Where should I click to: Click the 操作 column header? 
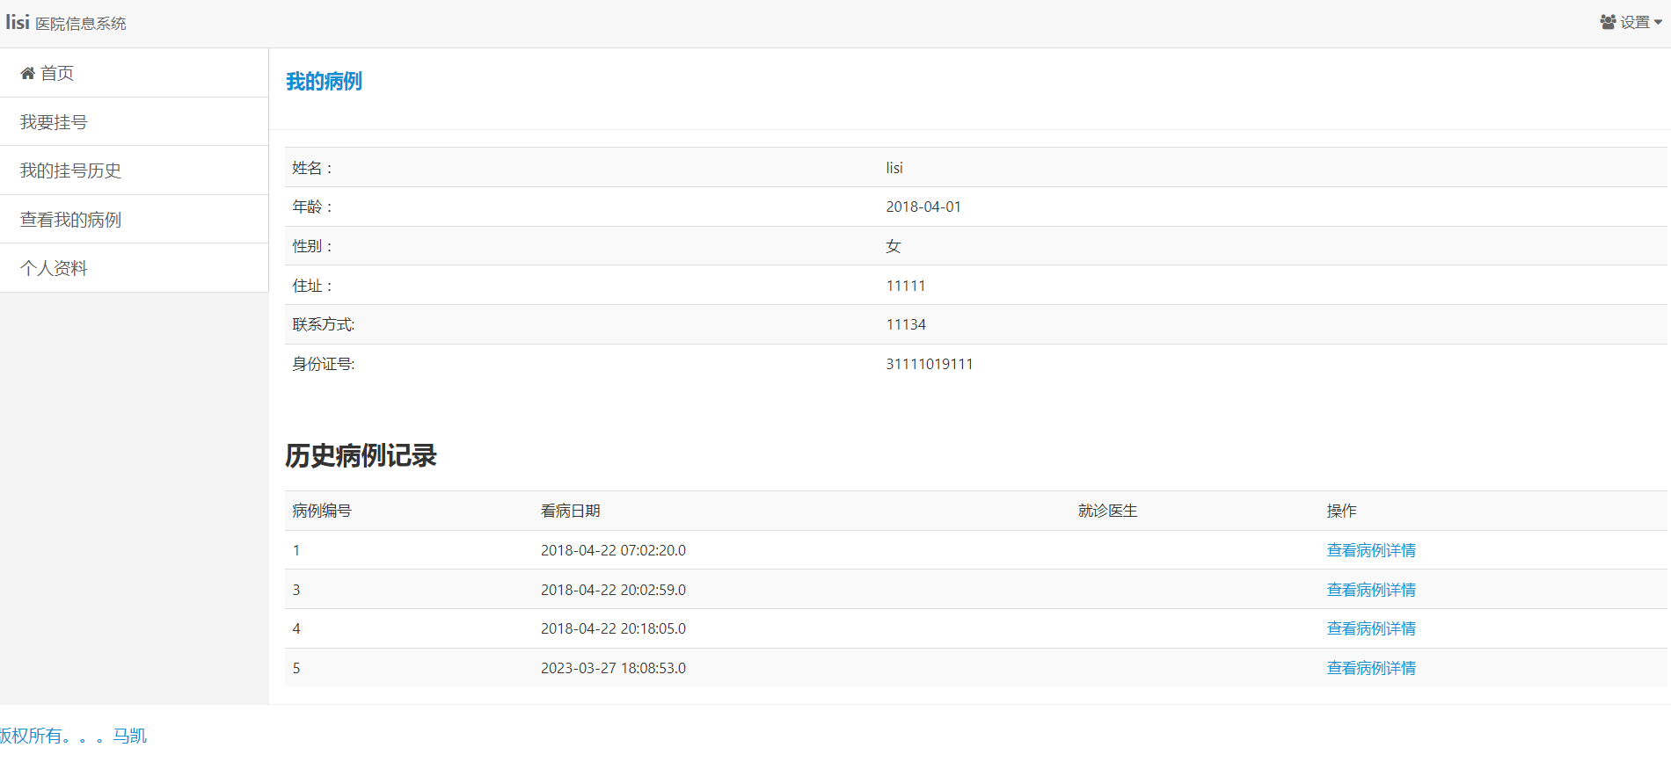click(1342, 511)
